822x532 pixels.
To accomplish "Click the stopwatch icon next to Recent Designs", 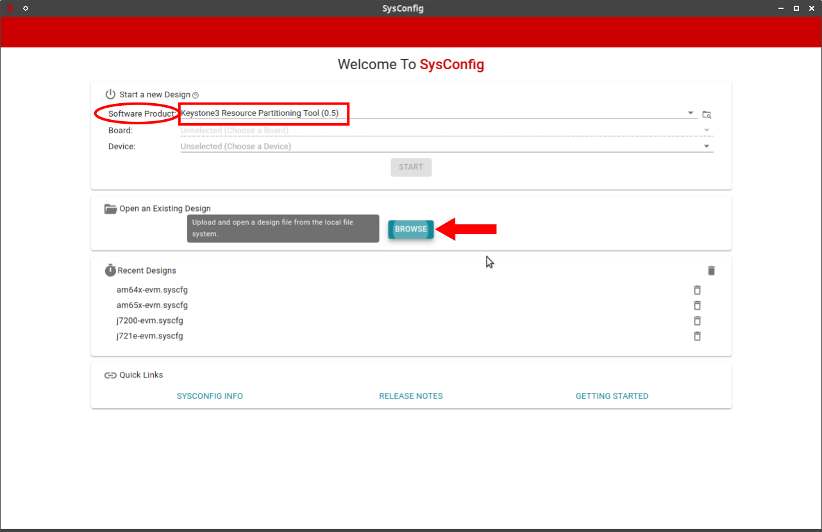I will pos(110,270).
